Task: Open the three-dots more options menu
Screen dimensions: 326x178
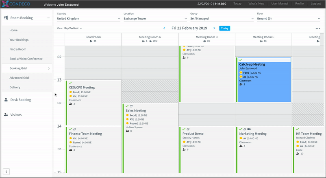Action: point(318,28)
